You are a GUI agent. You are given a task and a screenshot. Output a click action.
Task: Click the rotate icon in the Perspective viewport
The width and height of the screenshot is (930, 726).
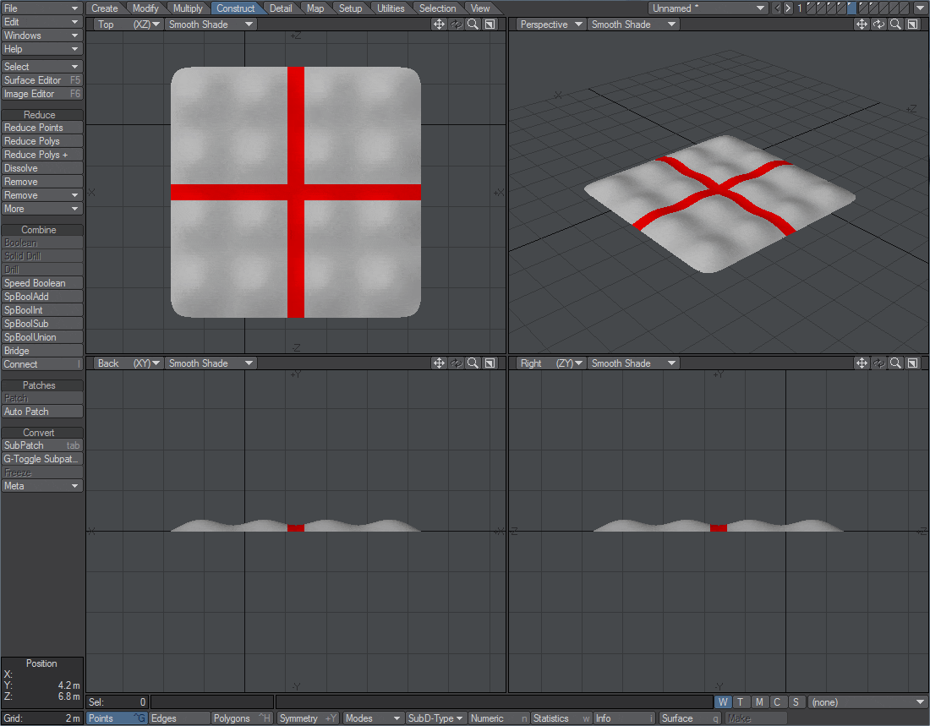879,25
